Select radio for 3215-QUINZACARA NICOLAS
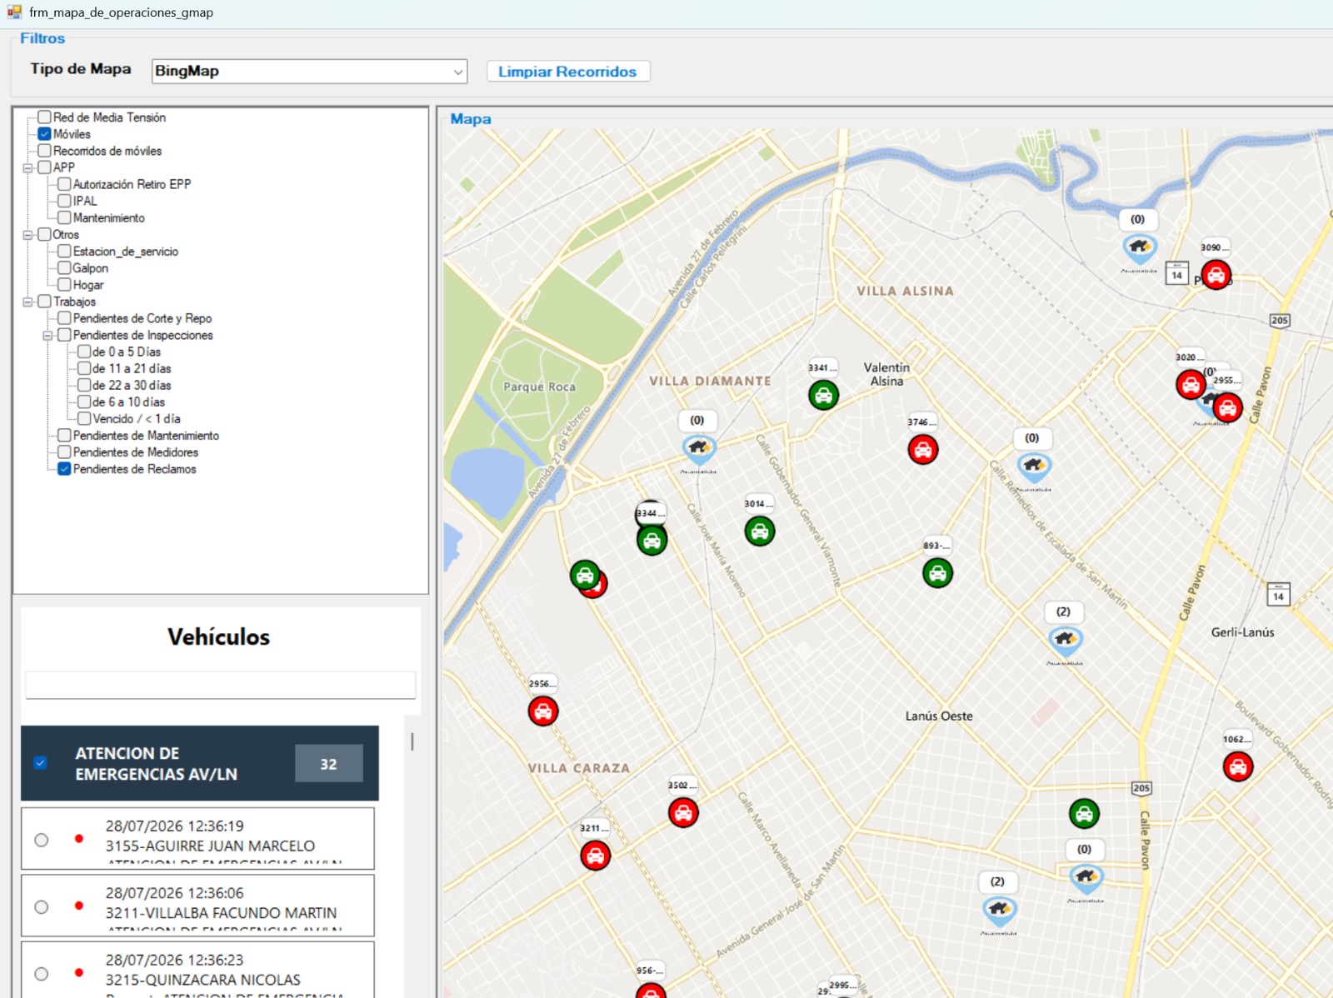 point(42,973)
